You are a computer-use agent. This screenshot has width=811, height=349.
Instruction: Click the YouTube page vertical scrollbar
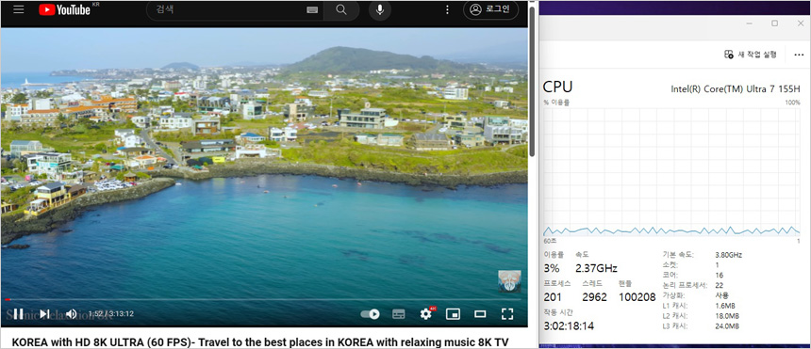pos(532,82)
